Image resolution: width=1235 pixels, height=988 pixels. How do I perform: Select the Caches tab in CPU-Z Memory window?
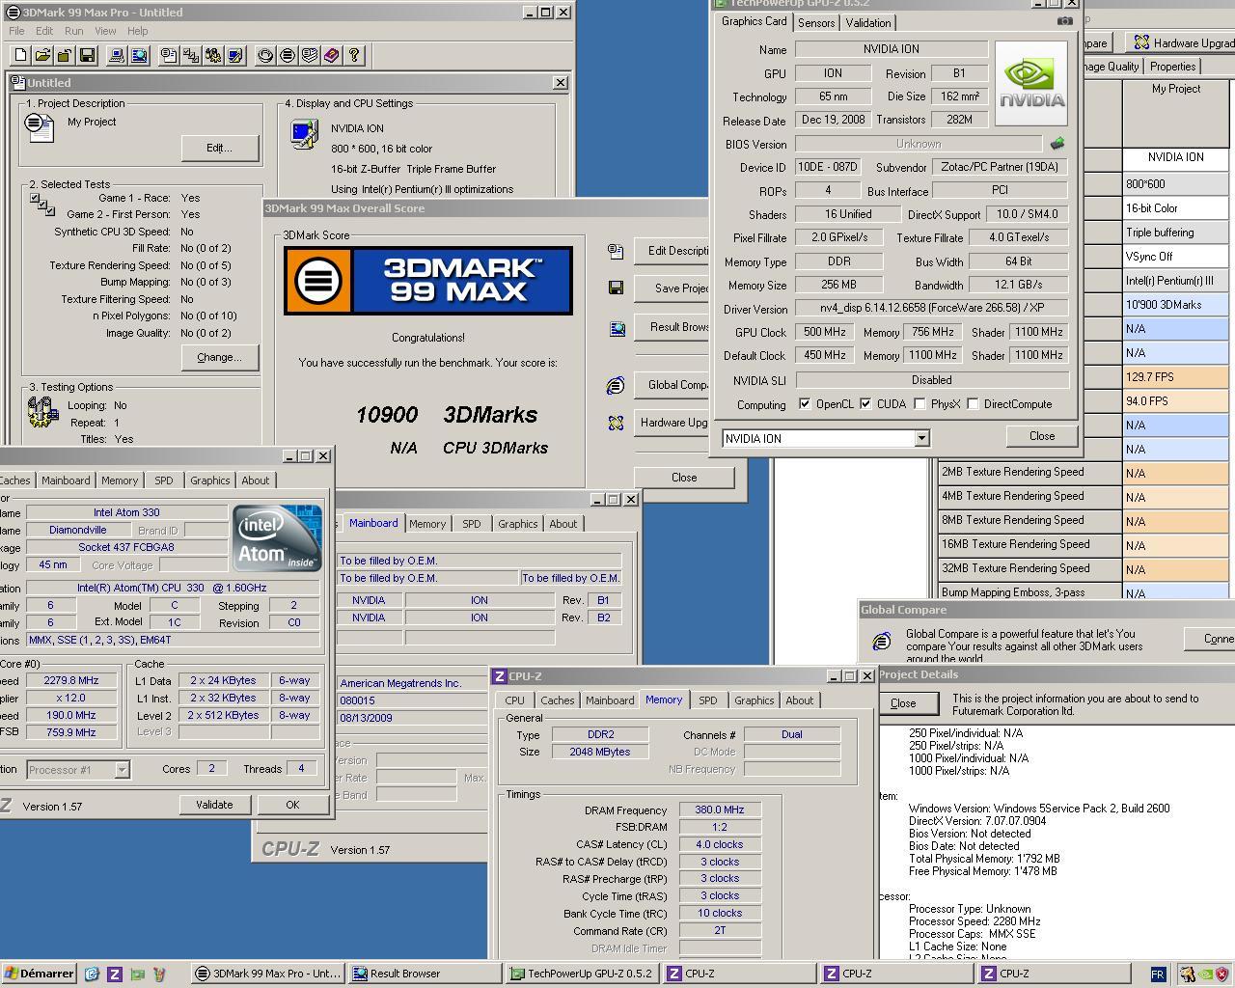557,700
